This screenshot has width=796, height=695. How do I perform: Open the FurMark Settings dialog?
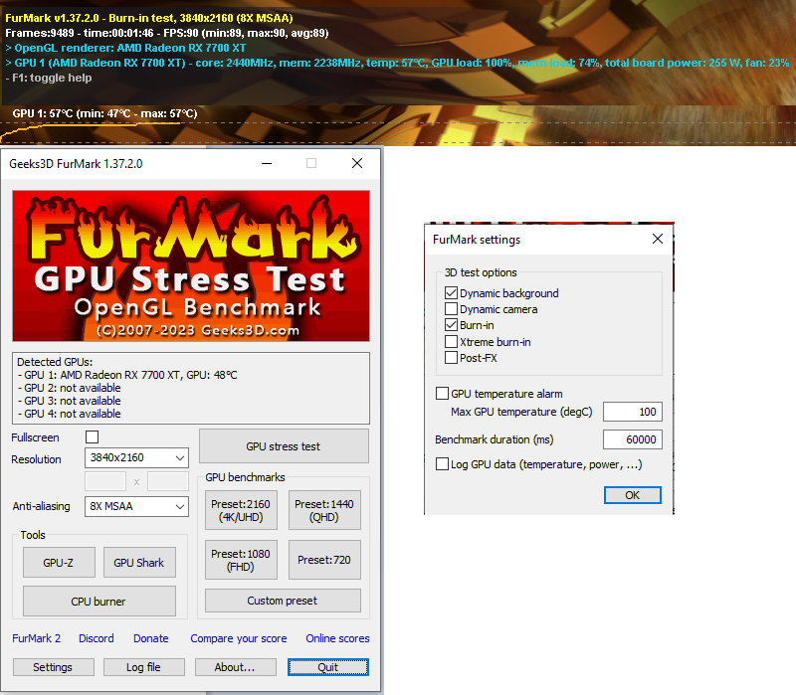[x=53, y=666]
